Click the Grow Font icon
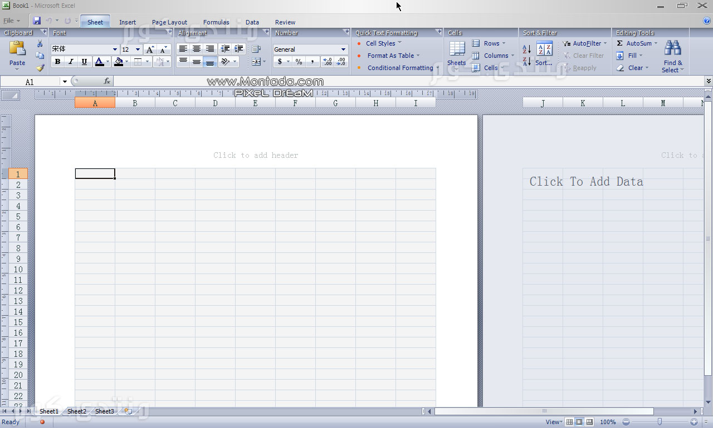Screen dimensions: 713x428 pyautogui.click(x=150, y=49)
